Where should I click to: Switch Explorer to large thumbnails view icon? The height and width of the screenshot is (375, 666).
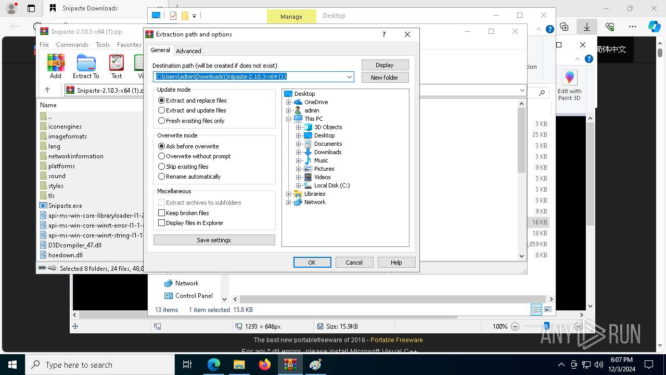click(x=547, y=309)
